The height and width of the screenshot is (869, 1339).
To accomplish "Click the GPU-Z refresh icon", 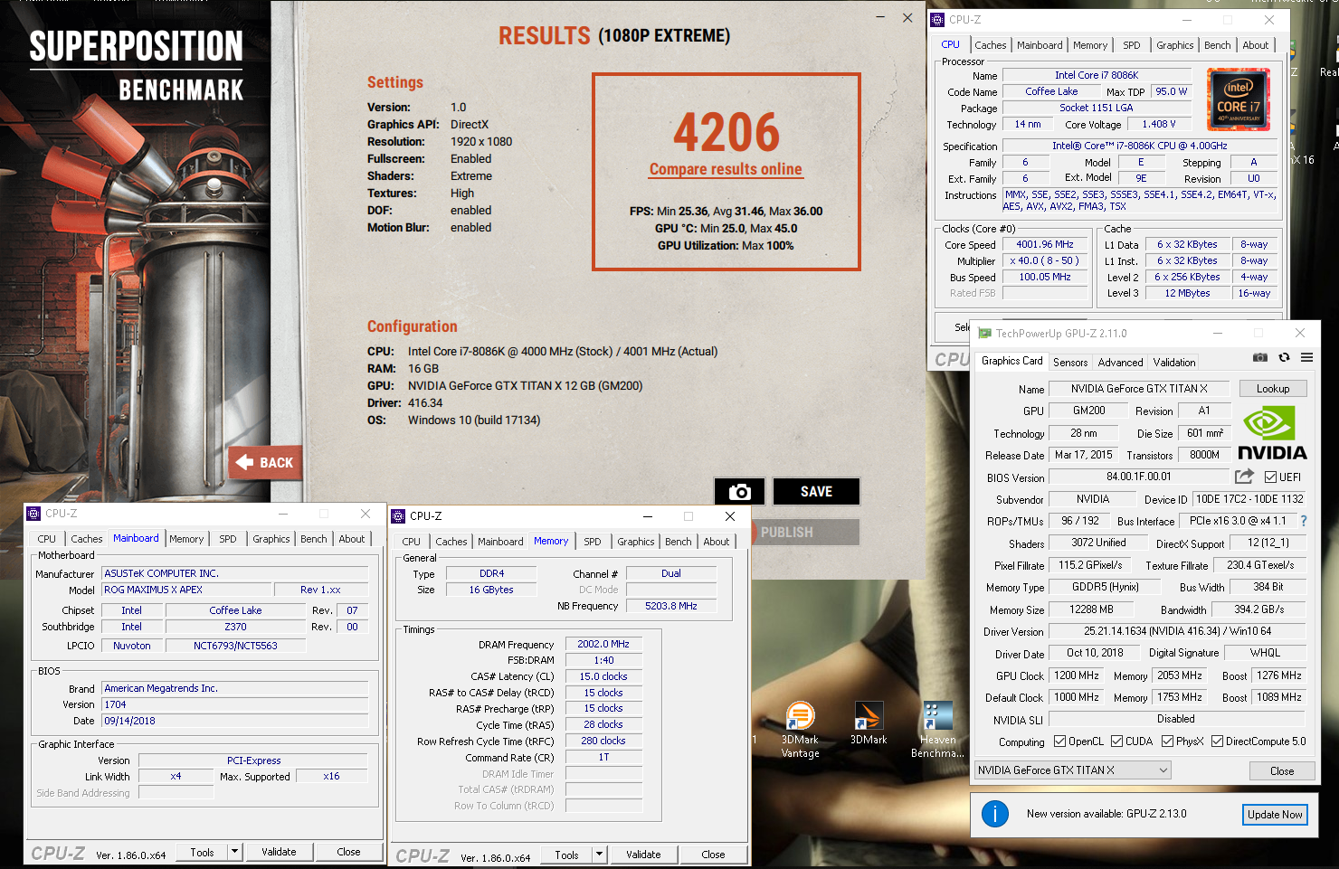I will (x=1284, y=357).
